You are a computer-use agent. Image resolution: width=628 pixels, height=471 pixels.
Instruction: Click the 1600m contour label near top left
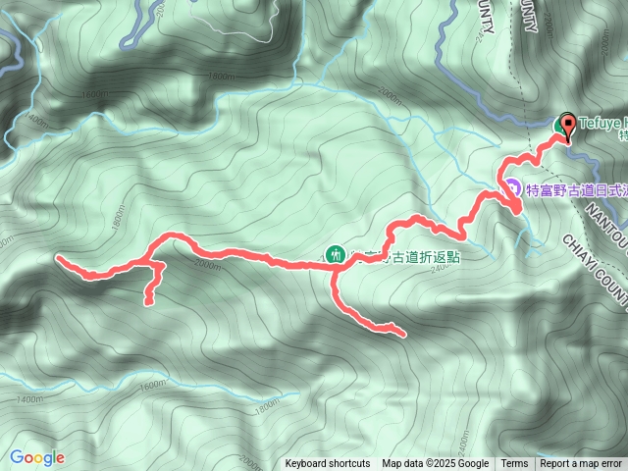(95, 95)
